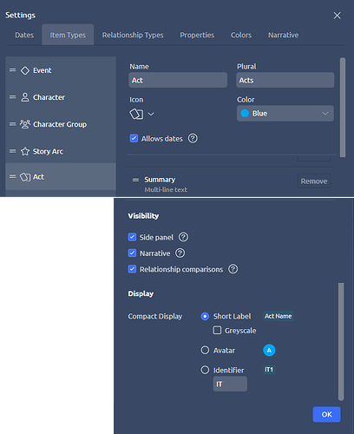Select the Story Arc item type
The image size is (354, 434).
[x=61, y=151]
